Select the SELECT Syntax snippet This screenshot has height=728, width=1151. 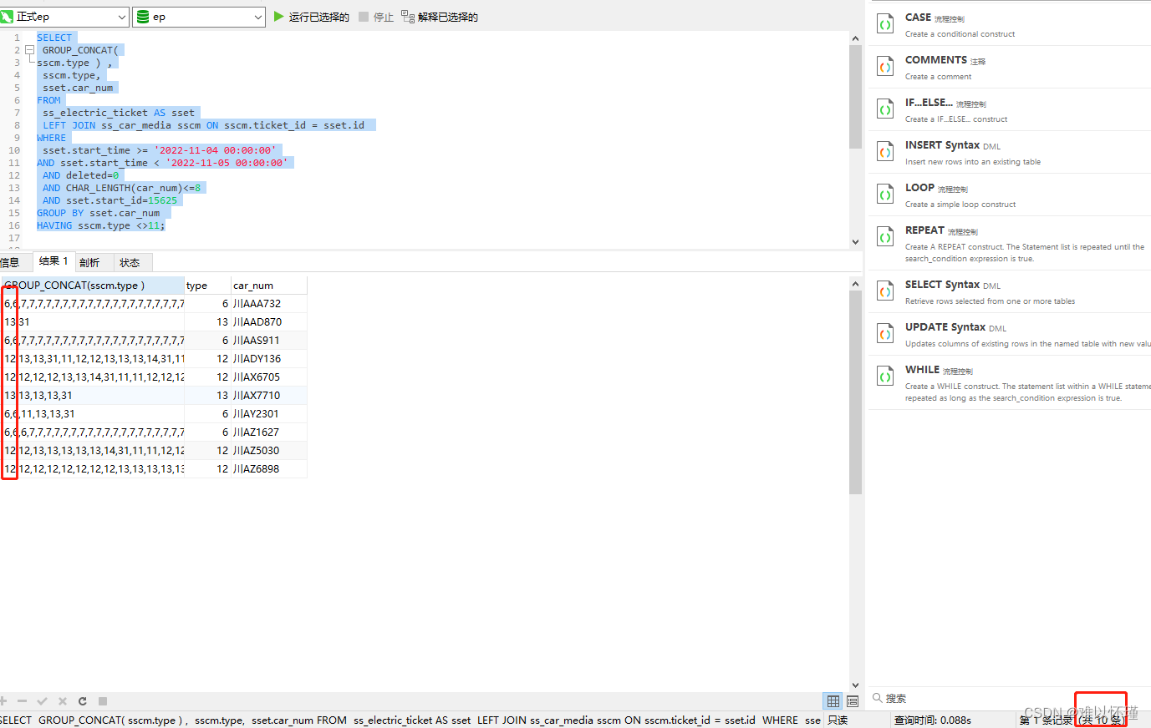[1010, 292]
